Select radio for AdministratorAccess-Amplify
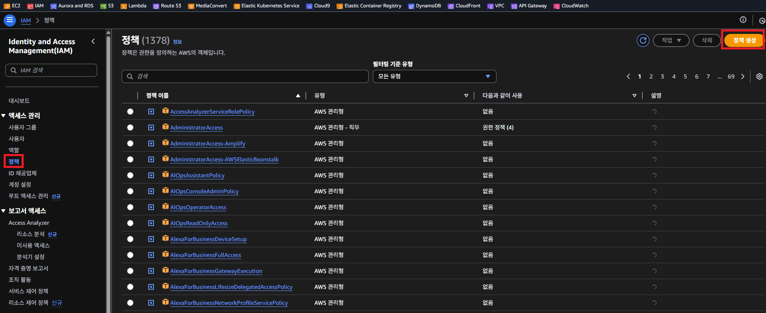This screenshot has width=766, height=313. (x=130, y=143)
